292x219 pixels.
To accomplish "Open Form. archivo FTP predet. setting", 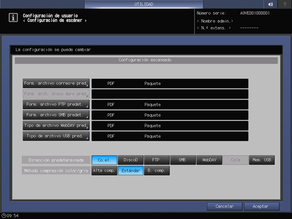I will [56, 104].
